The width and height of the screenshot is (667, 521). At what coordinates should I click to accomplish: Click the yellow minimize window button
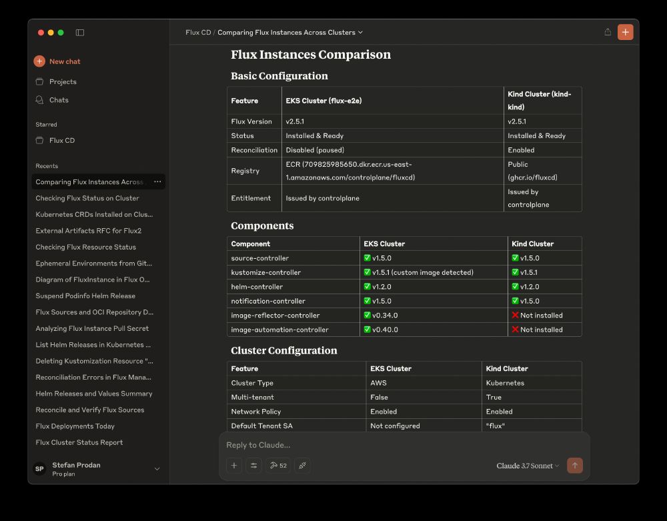tap(51, 33)
